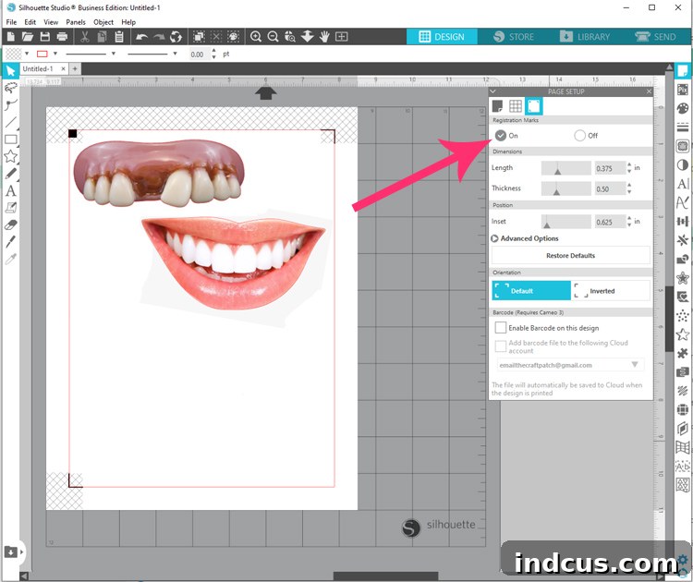Screen dimensions: 693x582
Task: Open the Text Style panel icon
Action: tap(683, 184)
